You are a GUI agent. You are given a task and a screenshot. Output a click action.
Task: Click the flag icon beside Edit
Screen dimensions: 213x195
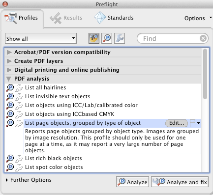point(192,123)
